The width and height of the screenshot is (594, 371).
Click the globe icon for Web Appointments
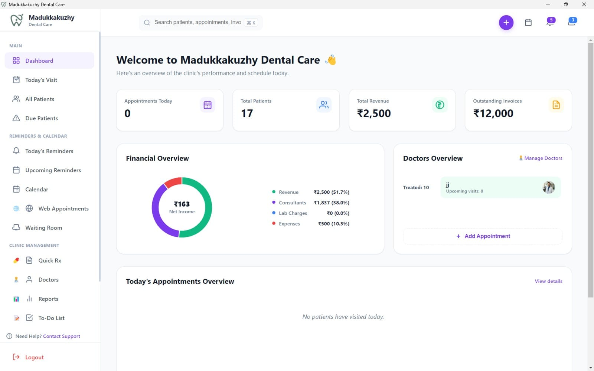click(29, 209)
